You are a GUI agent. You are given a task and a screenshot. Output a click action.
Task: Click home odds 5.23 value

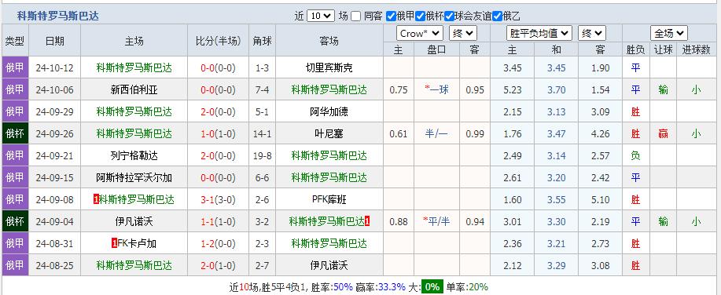pyautogui.click(x=512, y=90)
